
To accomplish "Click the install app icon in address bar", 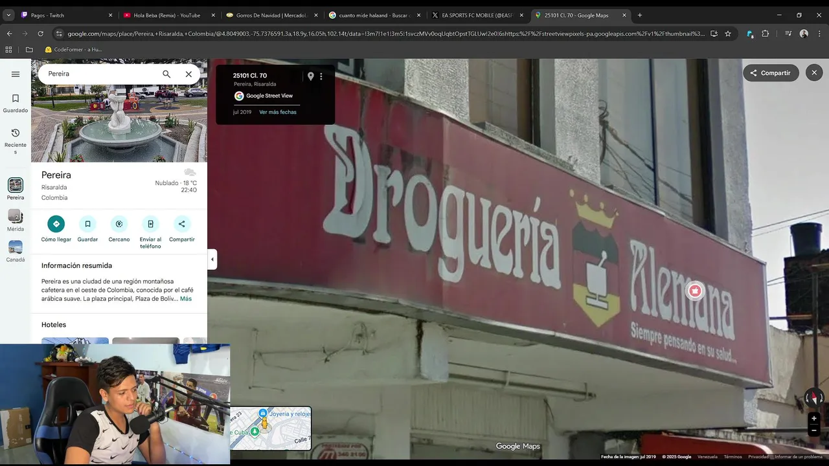I will click(714, 34).
